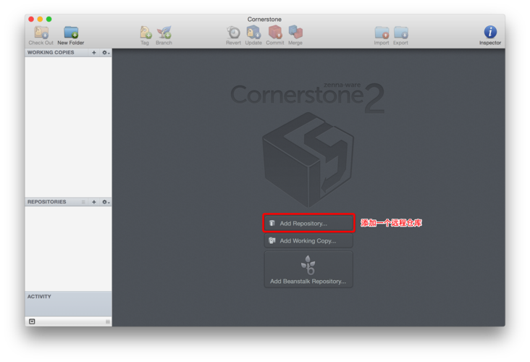This screenshot has height=362, width=530.
Task: Create a New Folder from the toolbar
Action: point(71,33)
